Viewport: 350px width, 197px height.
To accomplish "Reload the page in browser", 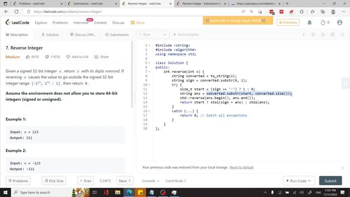I will pos(16,11).
